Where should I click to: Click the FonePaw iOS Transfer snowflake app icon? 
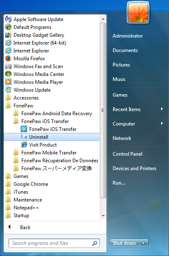pyautogui.click(x=24, y=129)
